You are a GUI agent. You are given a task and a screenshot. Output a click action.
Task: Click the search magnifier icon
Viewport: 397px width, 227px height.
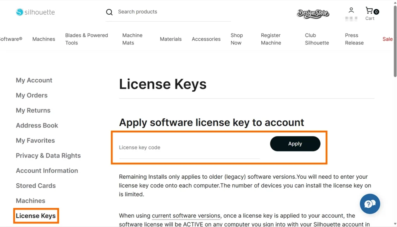click(x=109, y=12)
